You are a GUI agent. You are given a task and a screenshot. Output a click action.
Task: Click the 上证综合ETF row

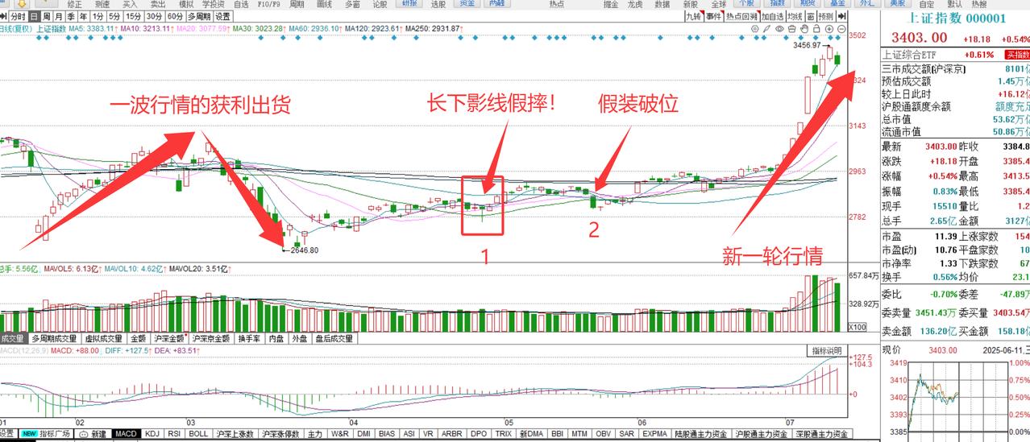955,54
